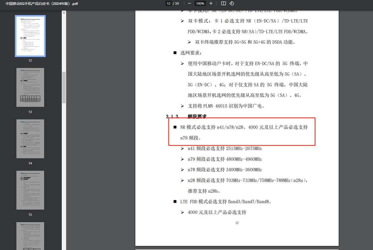The width and height of the screenshot is (373, 250).
Task: Click the n78 频段必选支持 3400MHz-3600MHz line
Action: pos(225,170)
